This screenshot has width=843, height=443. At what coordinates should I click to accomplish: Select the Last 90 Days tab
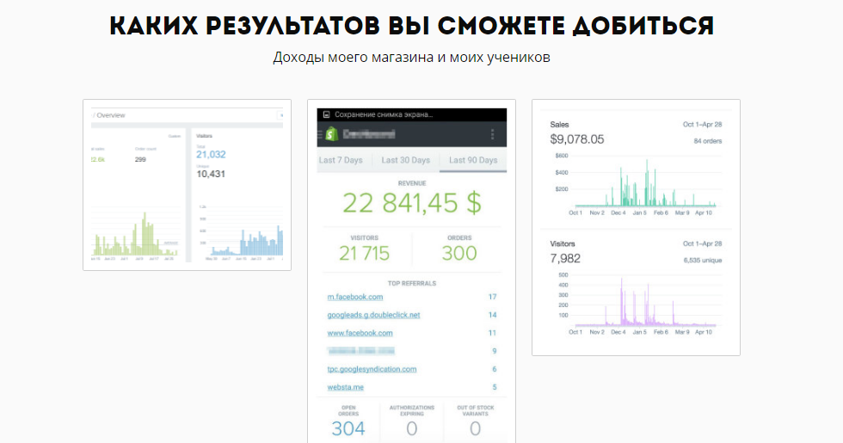(473, 160)
